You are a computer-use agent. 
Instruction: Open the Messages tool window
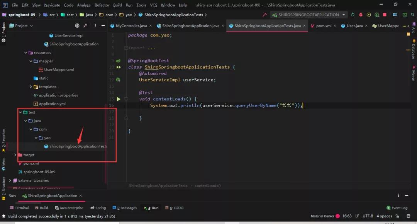124,208
